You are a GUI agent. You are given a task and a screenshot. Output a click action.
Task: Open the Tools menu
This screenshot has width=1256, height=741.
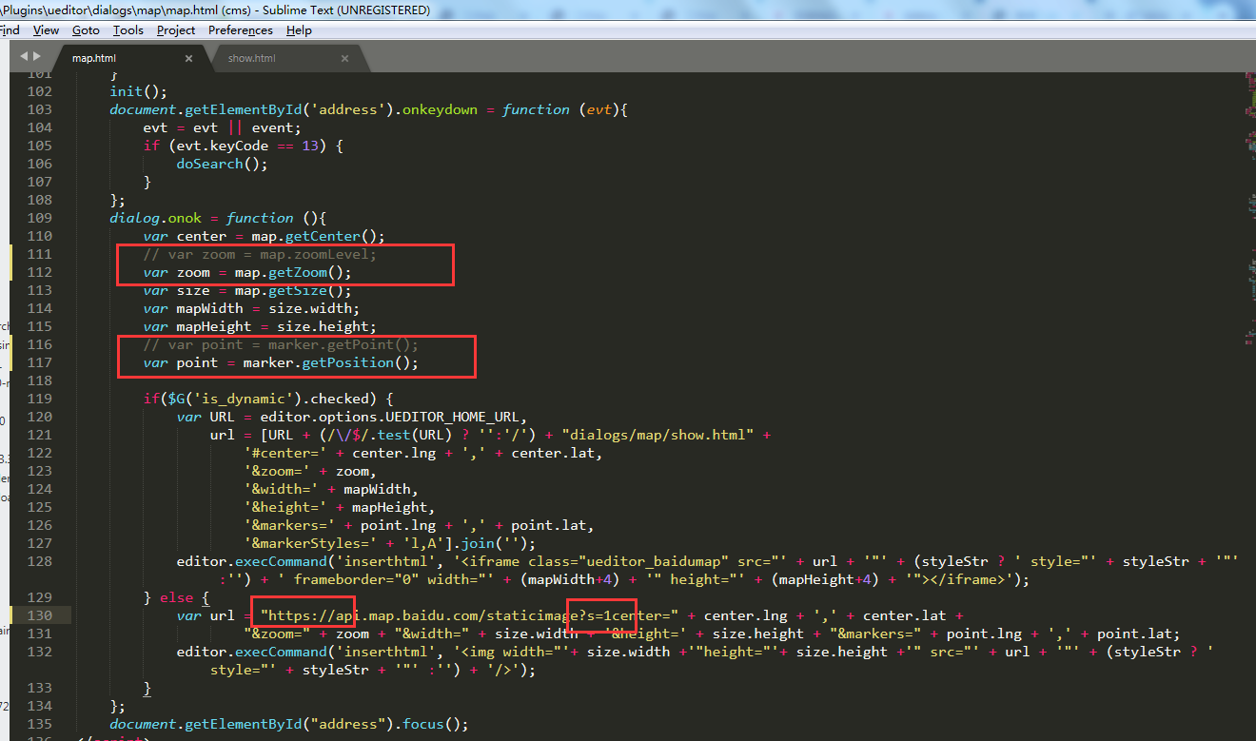tap(128, 29)
